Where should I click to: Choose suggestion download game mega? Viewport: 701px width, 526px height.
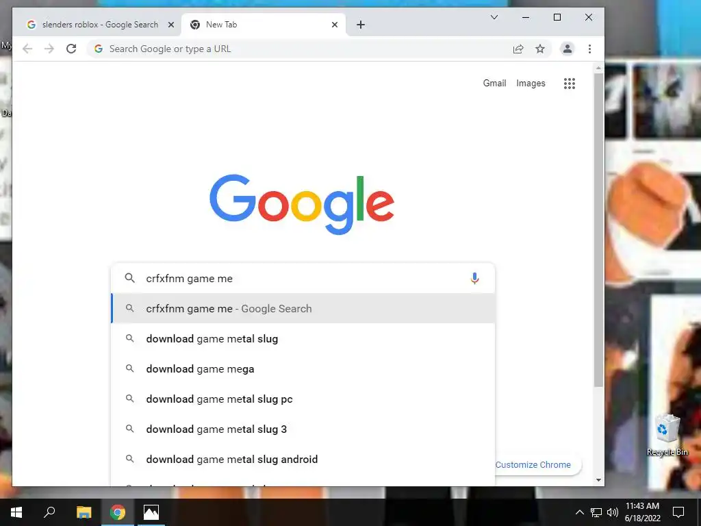(303, 369)
